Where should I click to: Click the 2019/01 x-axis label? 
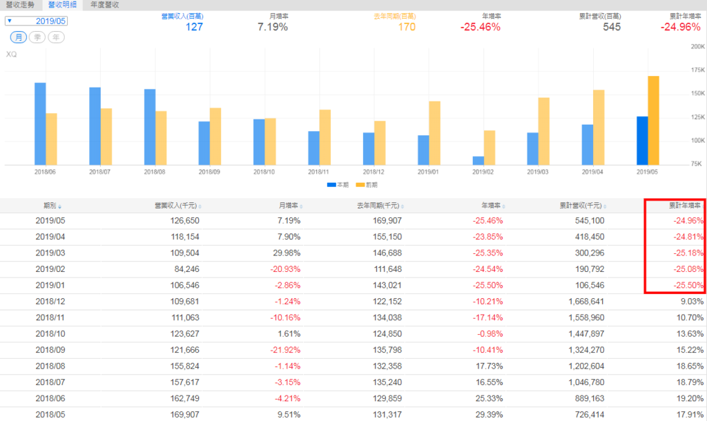click(x=428, y=172)
